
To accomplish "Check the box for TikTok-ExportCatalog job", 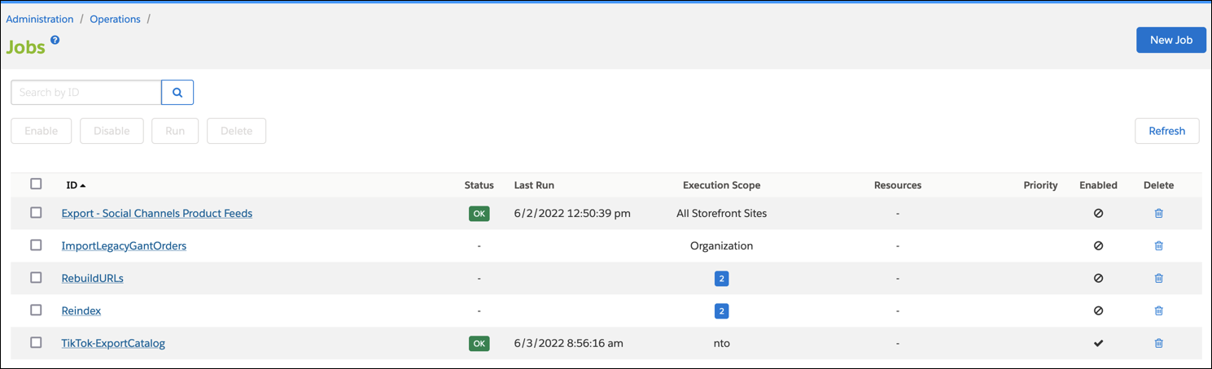I will 36,342.
